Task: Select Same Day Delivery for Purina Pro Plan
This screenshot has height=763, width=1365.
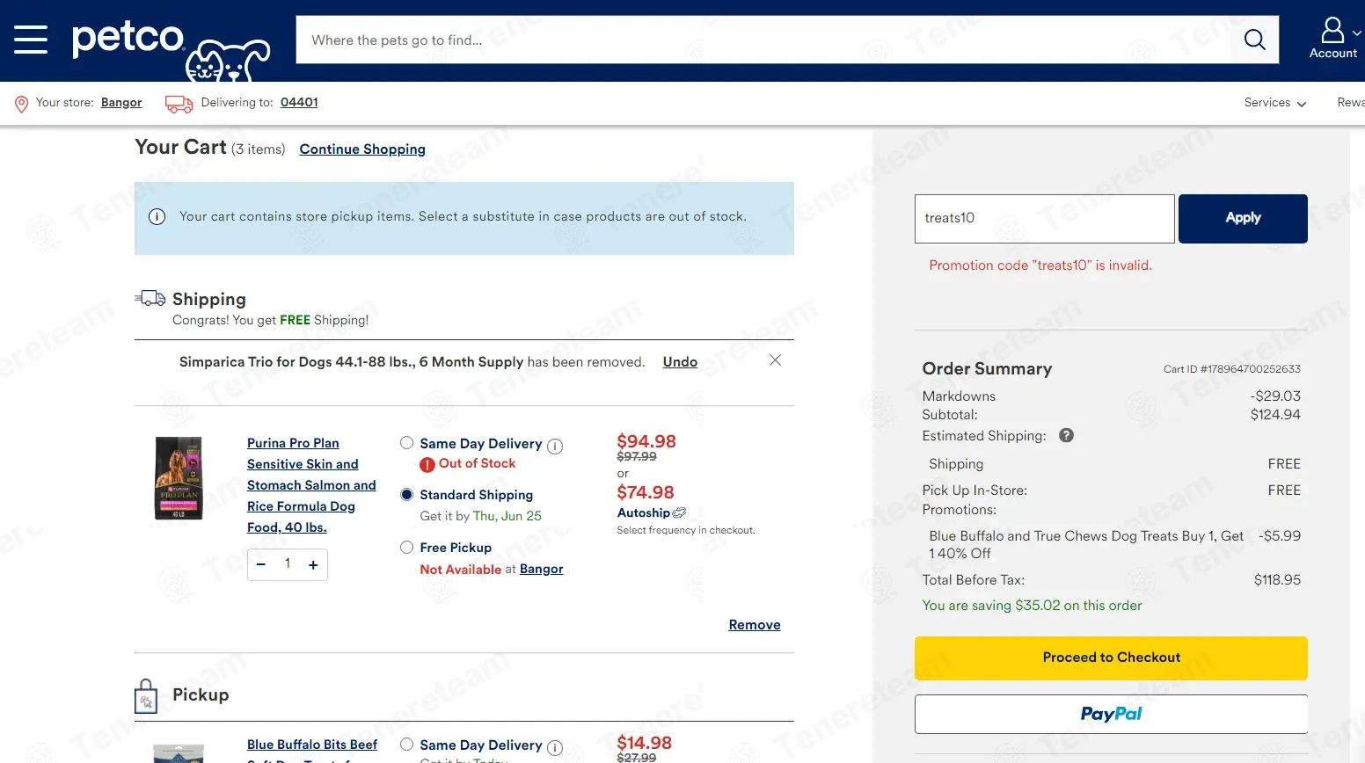Action: (406, 443)
